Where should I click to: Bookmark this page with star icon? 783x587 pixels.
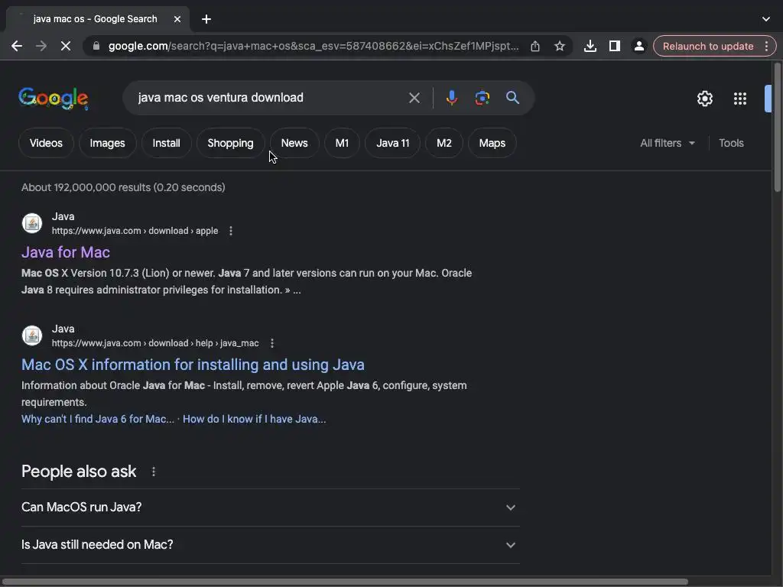[560, 47]
